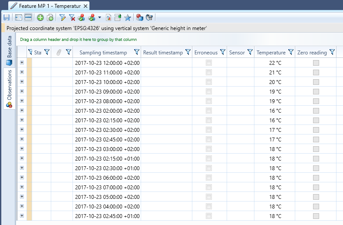Open filter dropdown on Temperature column
The image size is (343, 225).
[290, 52]
